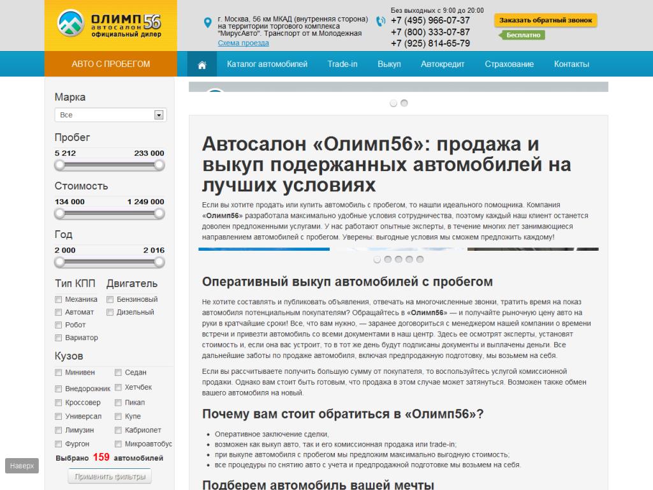653x490 pixels.
Task: Click the map pin location icon
Action: tap(207, 22)
